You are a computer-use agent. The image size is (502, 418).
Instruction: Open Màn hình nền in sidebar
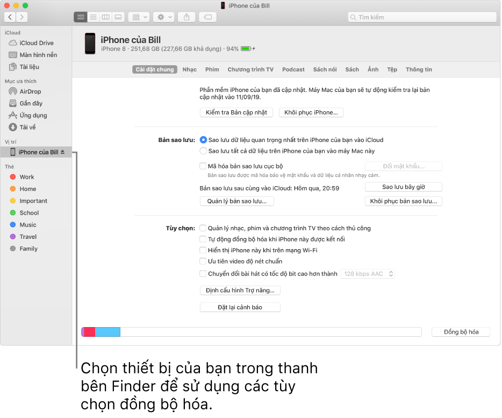point(33,55)
